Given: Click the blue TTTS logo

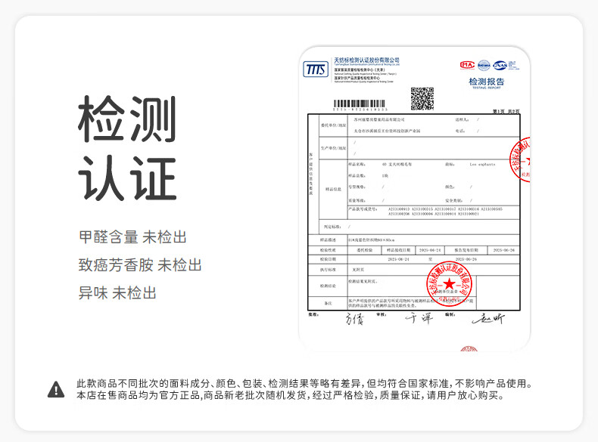Looking at the screenshot, I should coord(316,70).
